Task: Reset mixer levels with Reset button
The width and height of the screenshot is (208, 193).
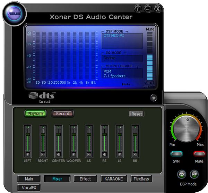Action: [x=137, y=114]
